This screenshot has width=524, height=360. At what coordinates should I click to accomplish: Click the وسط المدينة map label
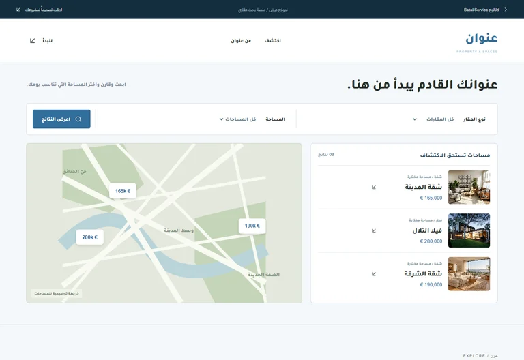179,230
